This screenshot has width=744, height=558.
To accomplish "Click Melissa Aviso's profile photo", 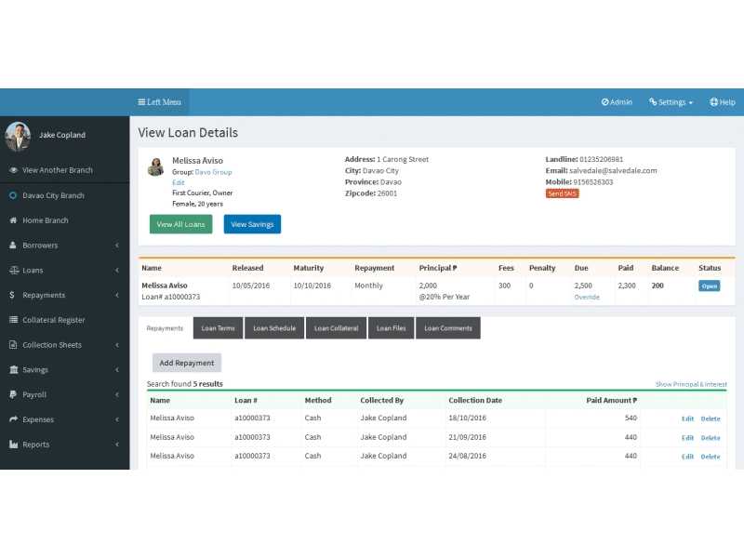I will [x=157, y=165].
